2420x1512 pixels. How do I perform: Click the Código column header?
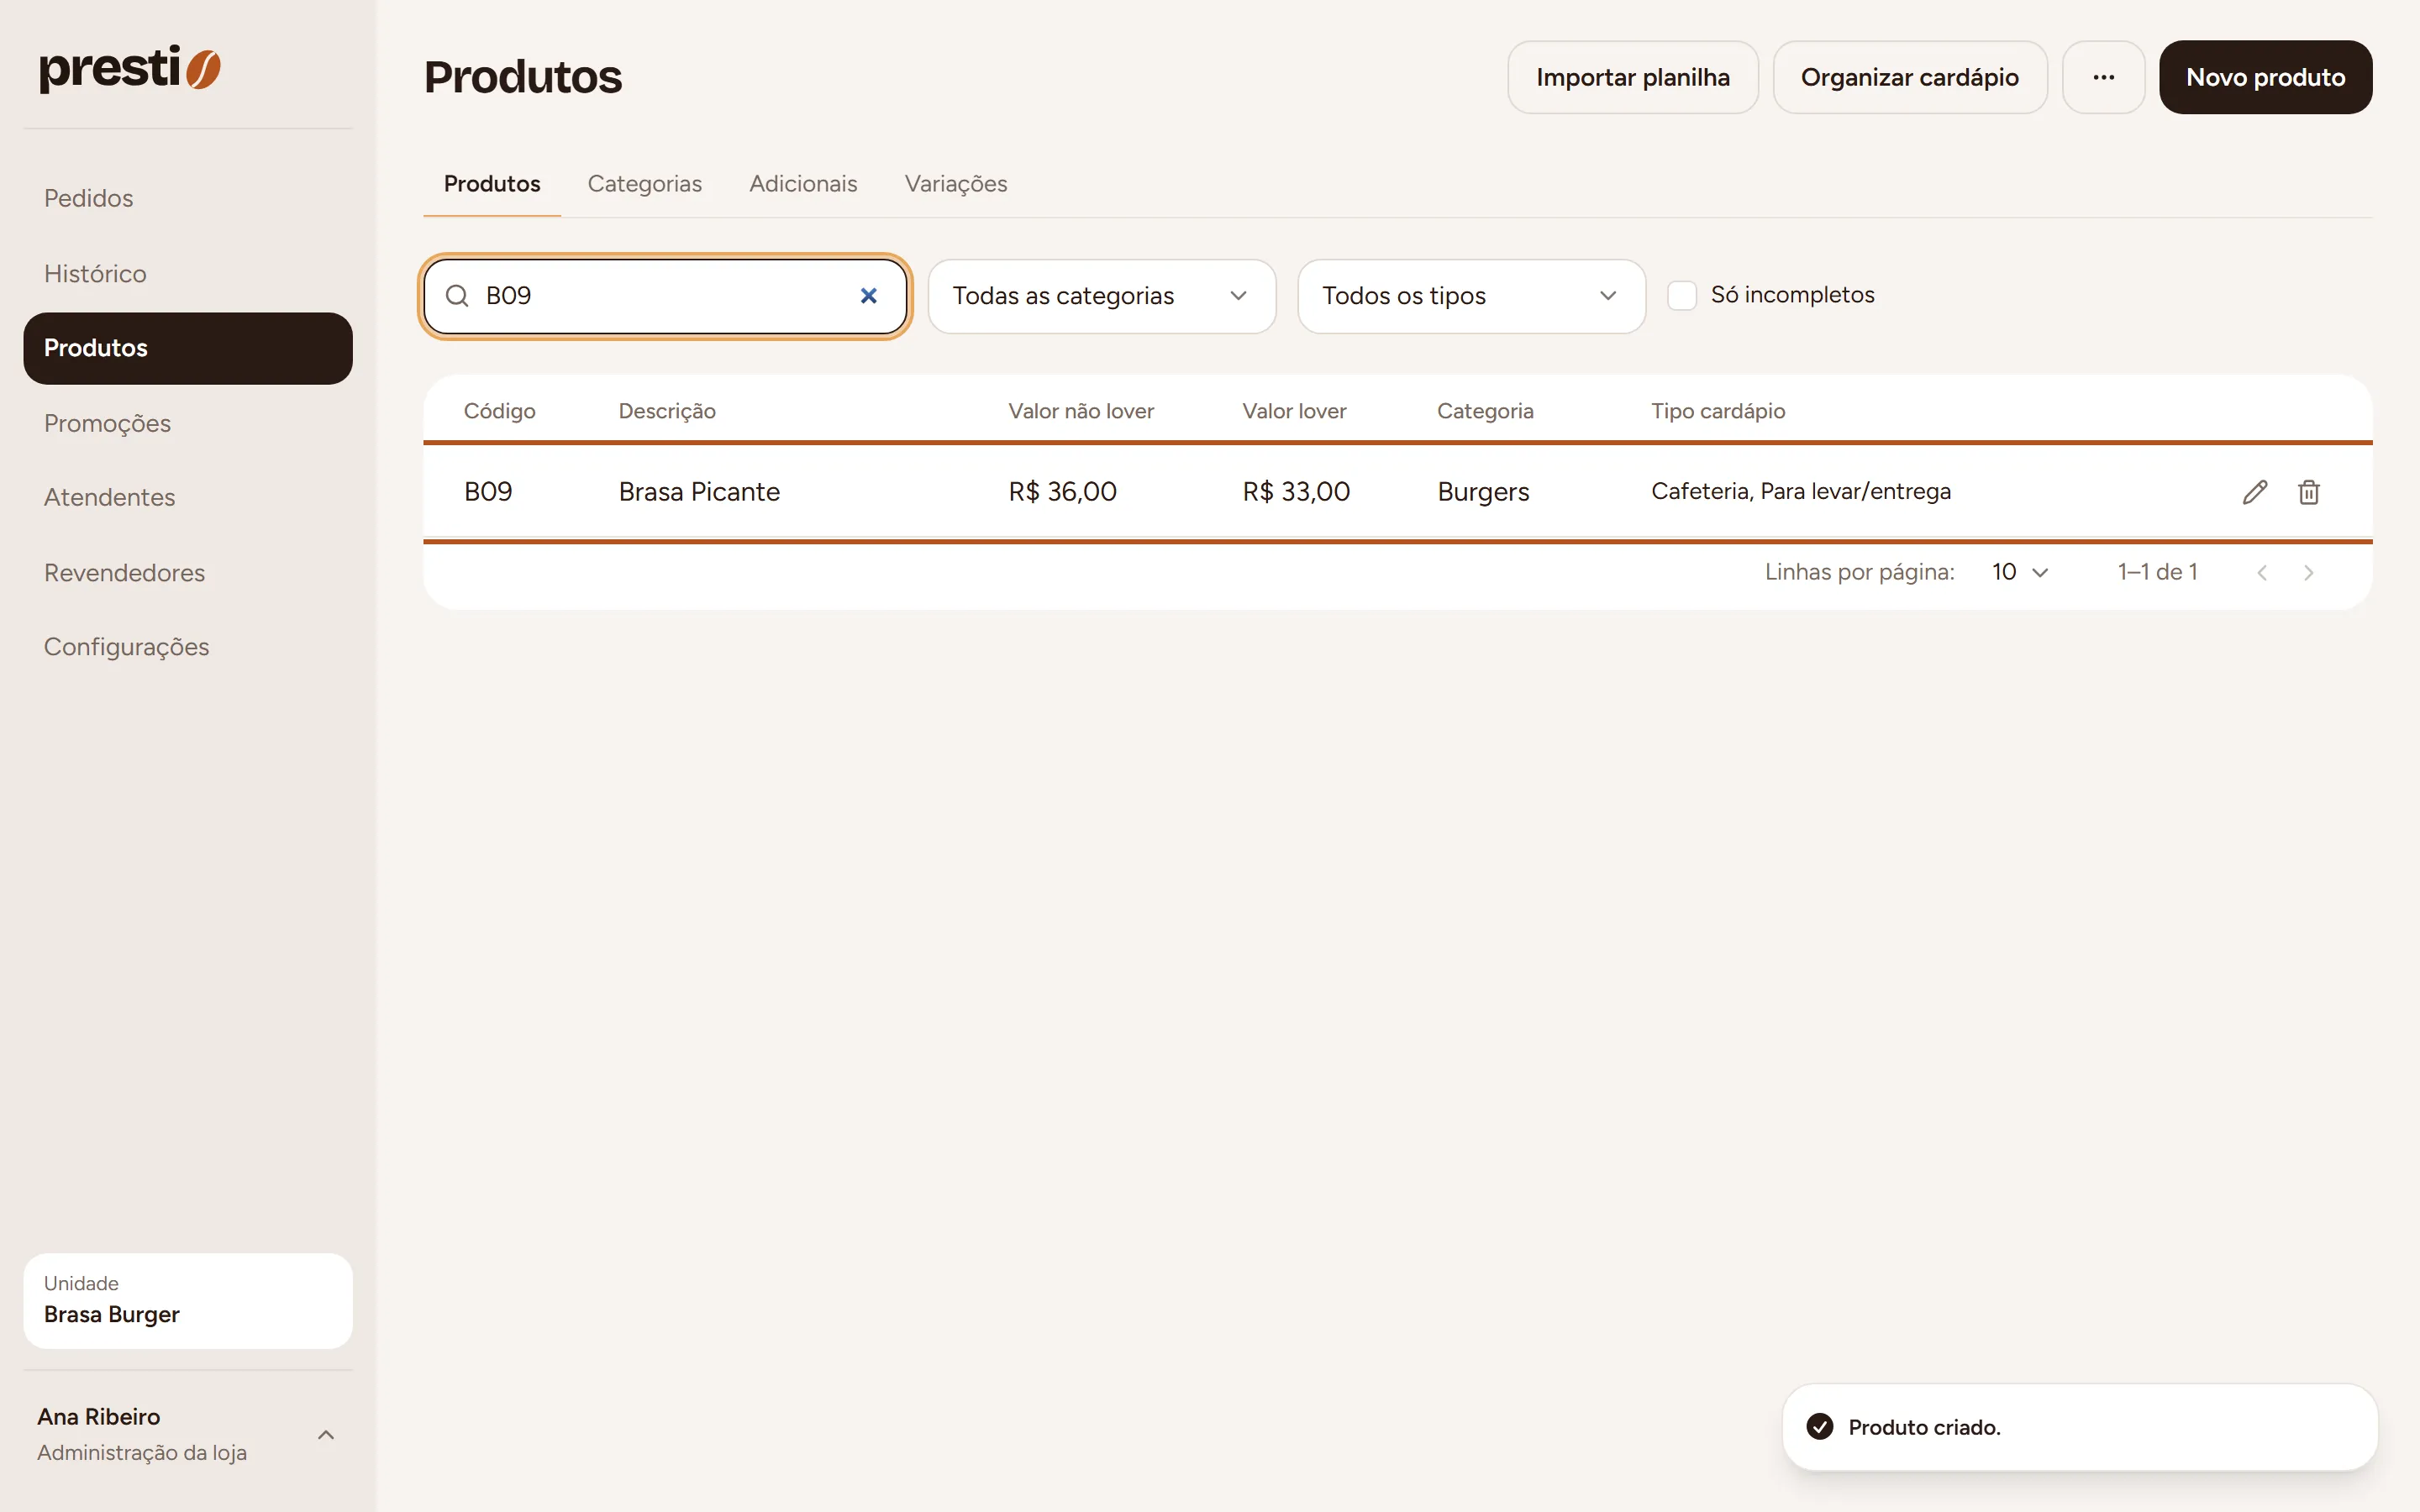click(499, 411)
